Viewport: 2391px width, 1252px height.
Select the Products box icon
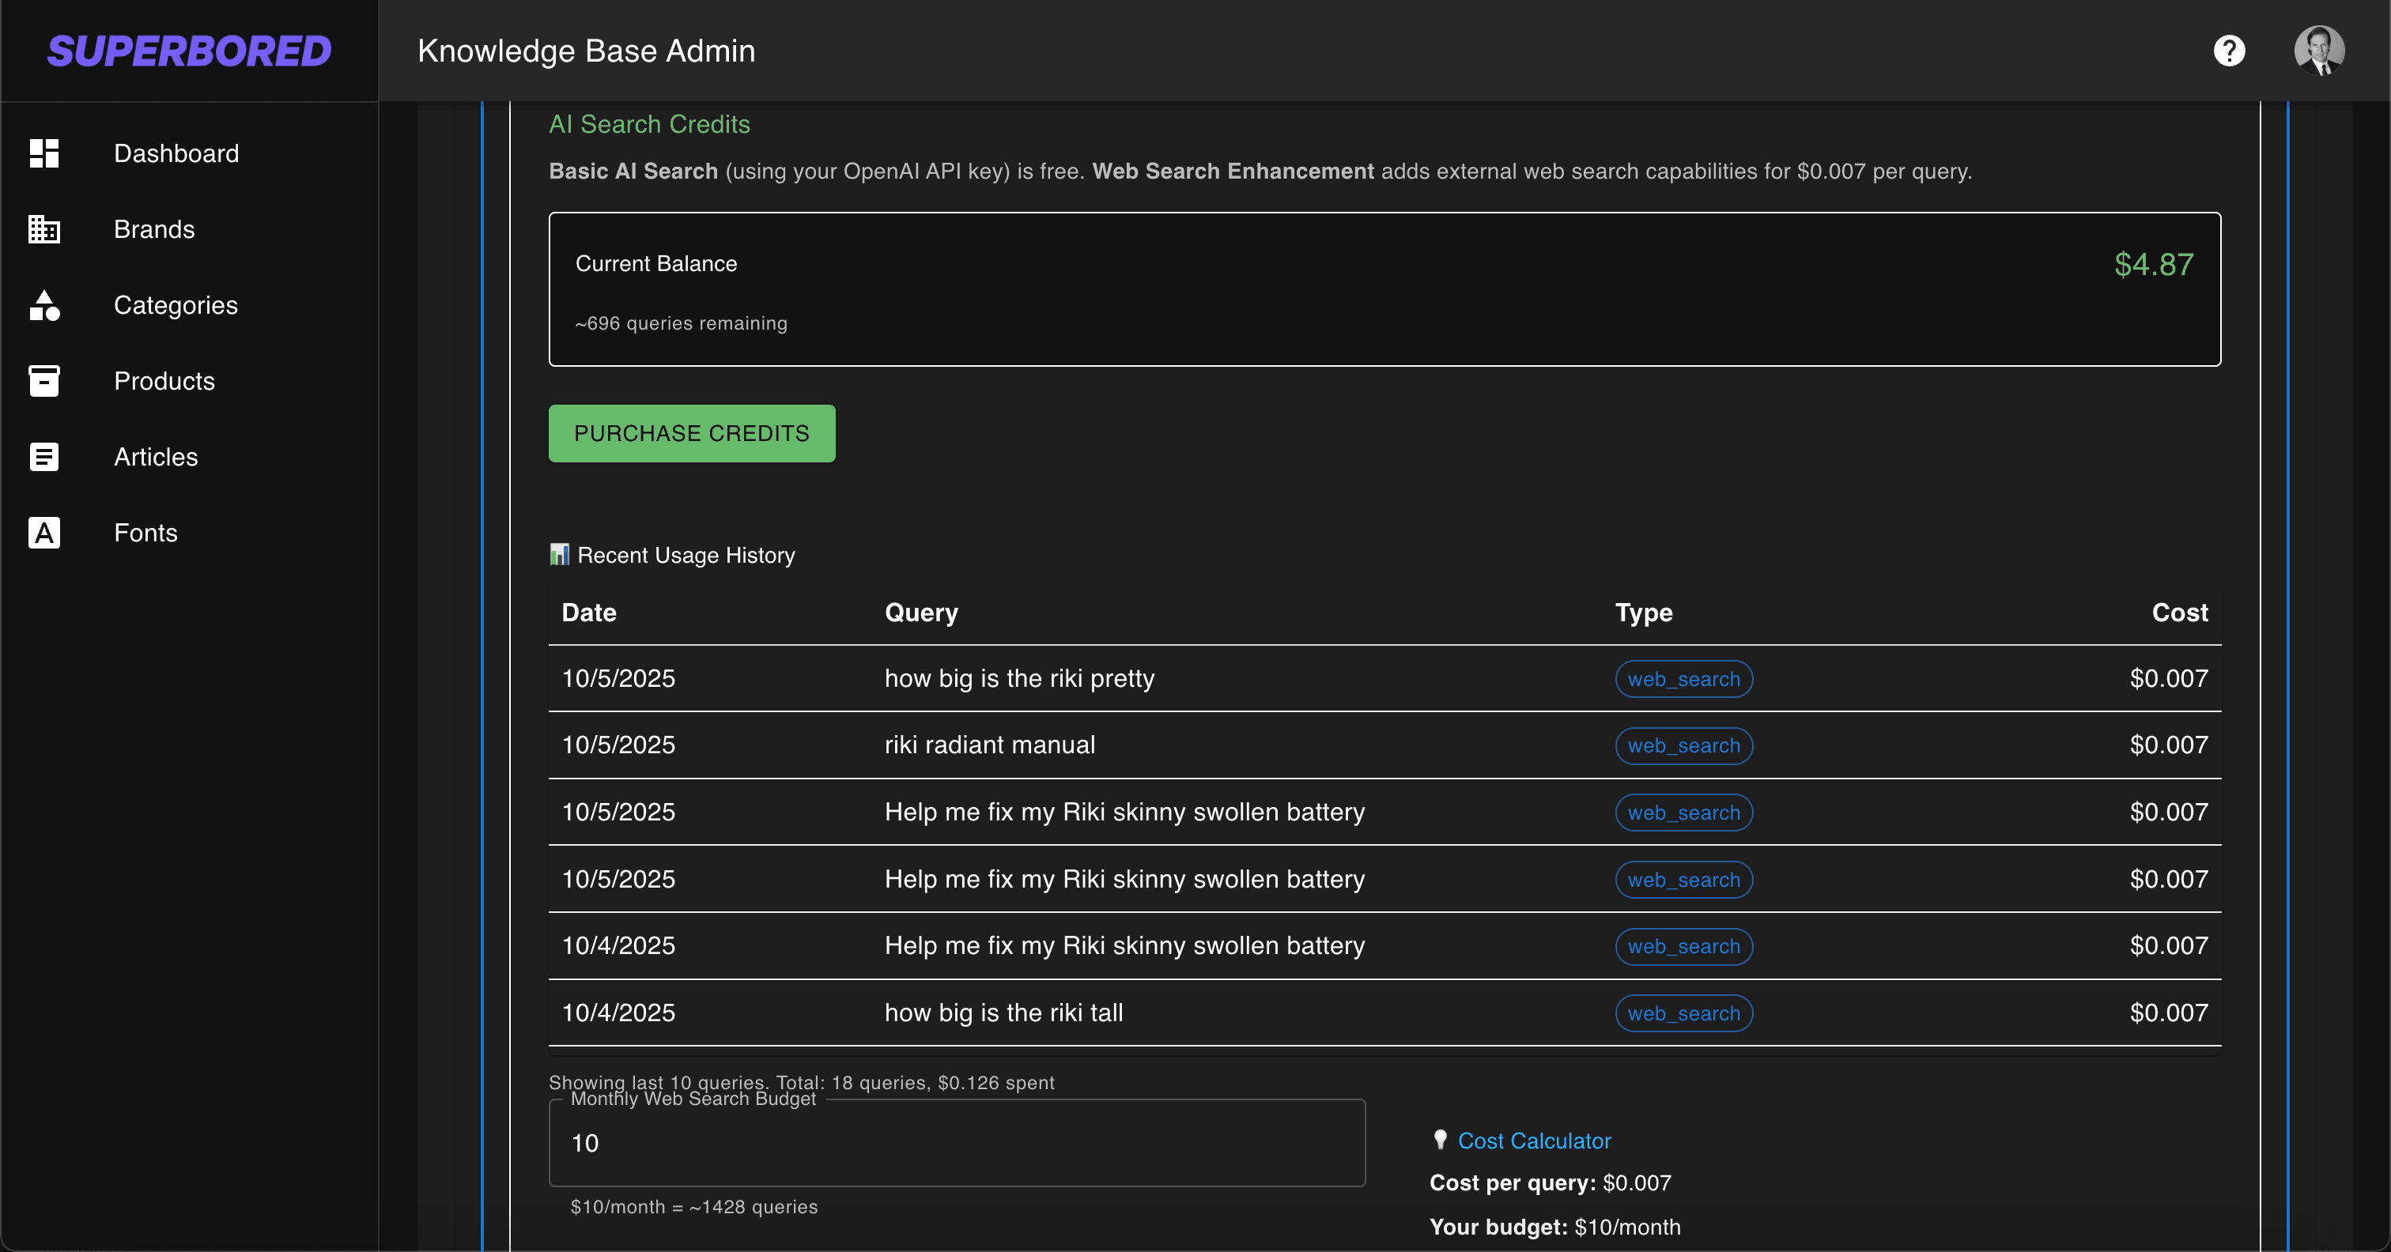[43, 380]
